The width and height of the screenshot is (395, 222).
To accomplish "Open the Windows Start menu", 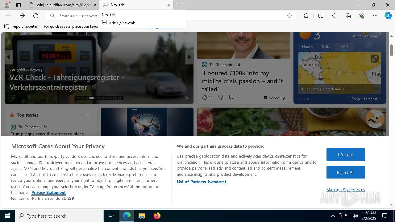I will (7, 216).
